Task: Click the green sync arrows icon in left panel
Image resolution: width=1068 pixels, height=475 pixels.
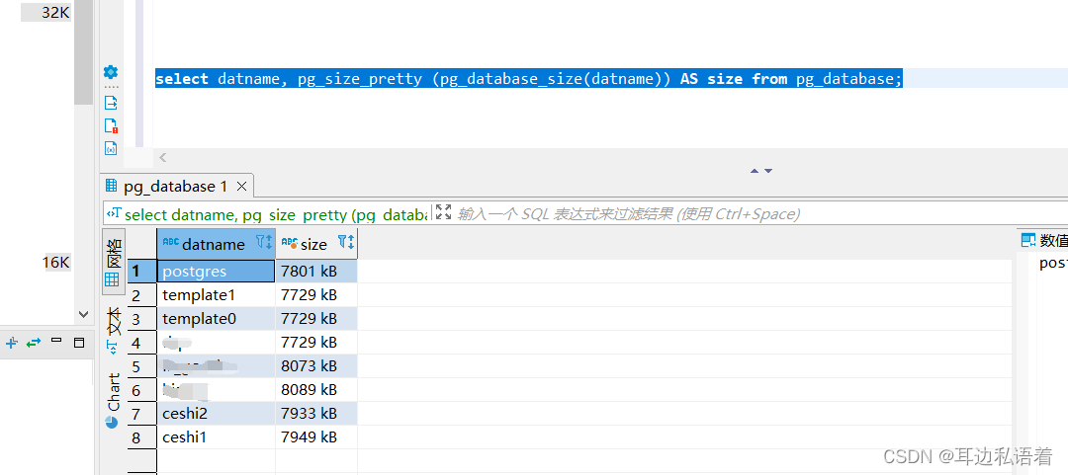Action: (x=34, y=343)
